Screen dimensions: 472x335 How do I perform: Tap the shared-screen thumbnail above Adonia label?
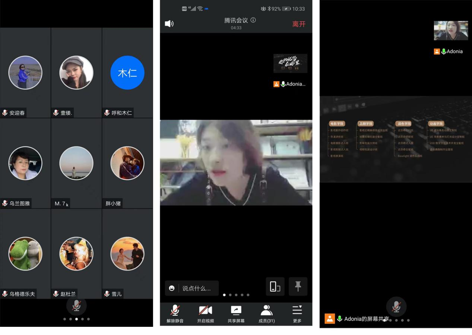tap(290, 63)
